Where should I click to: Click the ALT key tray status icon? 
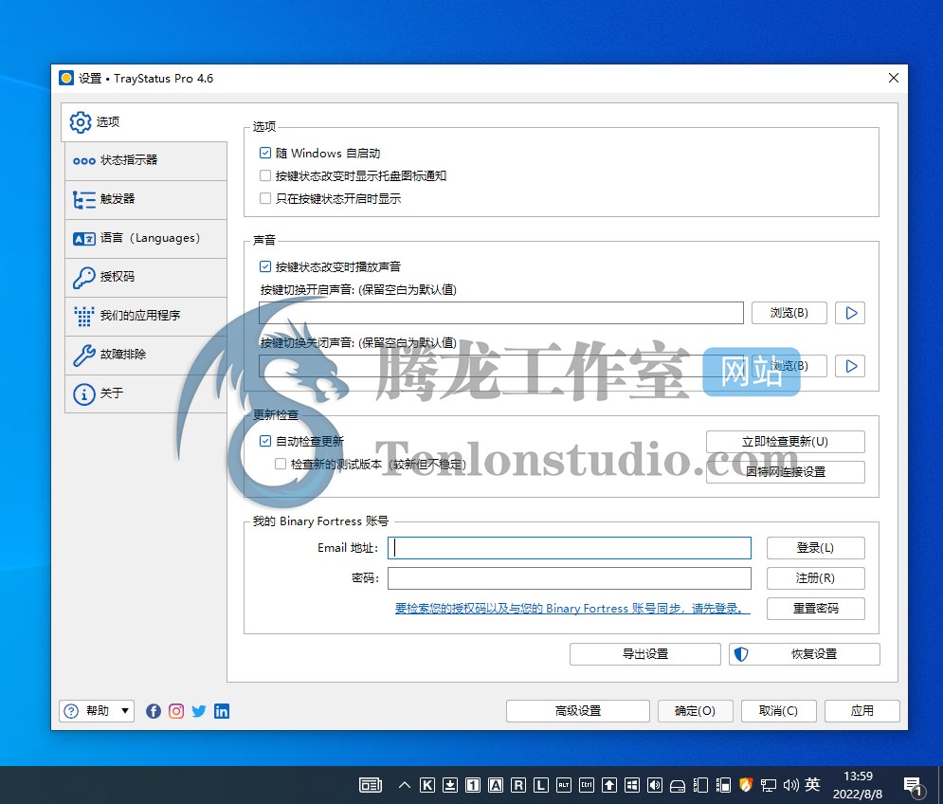pyautogui.click(x=564, y=785)
